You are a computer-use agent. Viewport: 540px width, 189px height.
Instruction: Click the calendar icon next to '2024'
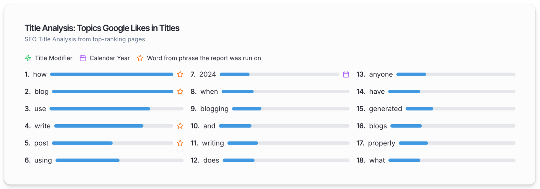coord(346,74)
